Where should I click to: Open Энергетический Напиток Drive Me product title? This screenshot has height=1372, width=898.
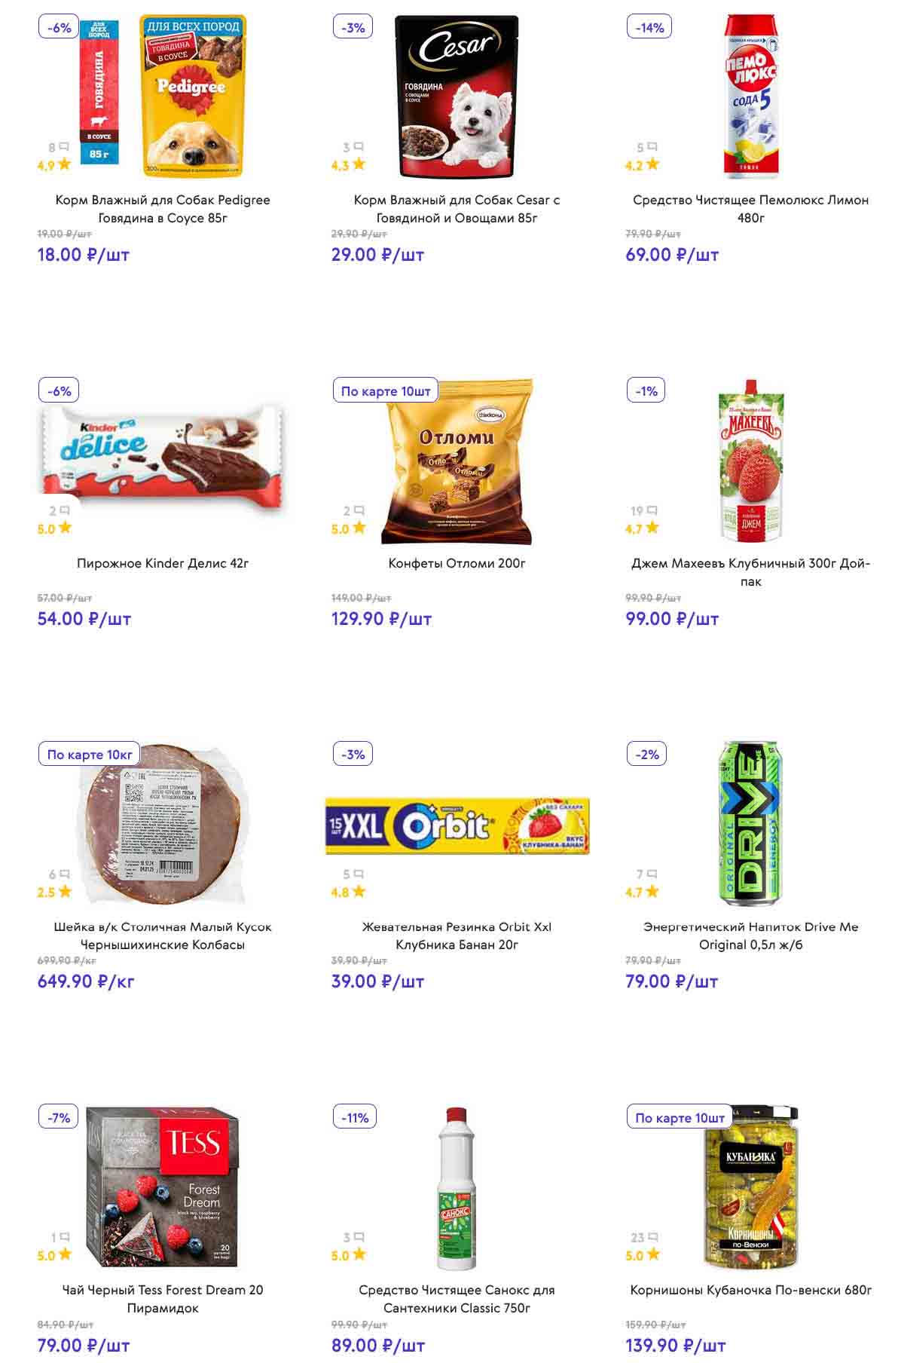tap(750, 936)
